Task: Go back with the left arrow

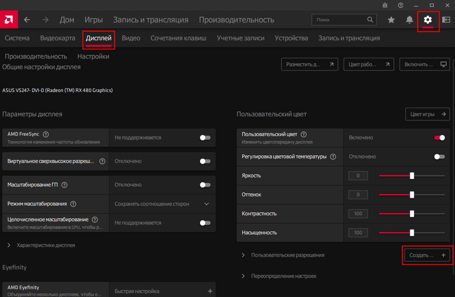Action: tap(27, 20)
